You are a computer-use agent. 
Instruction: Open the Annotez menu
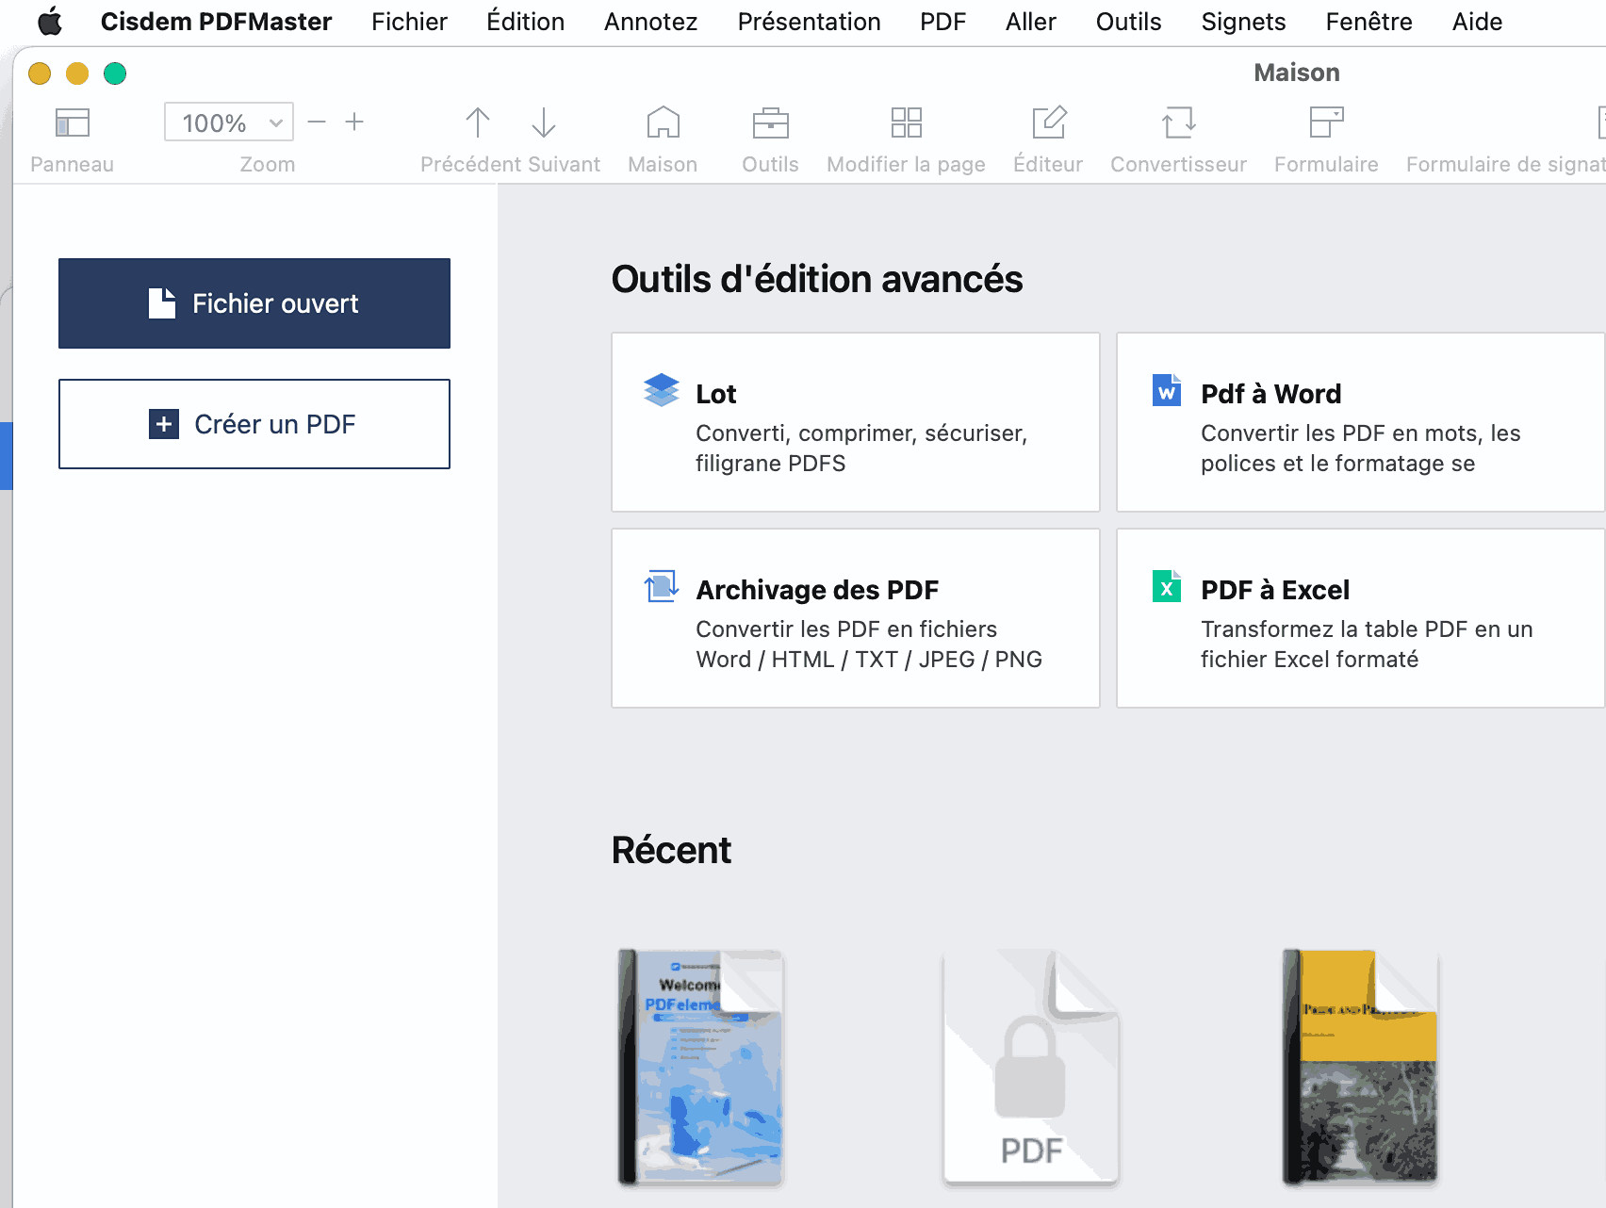[650, 21]
